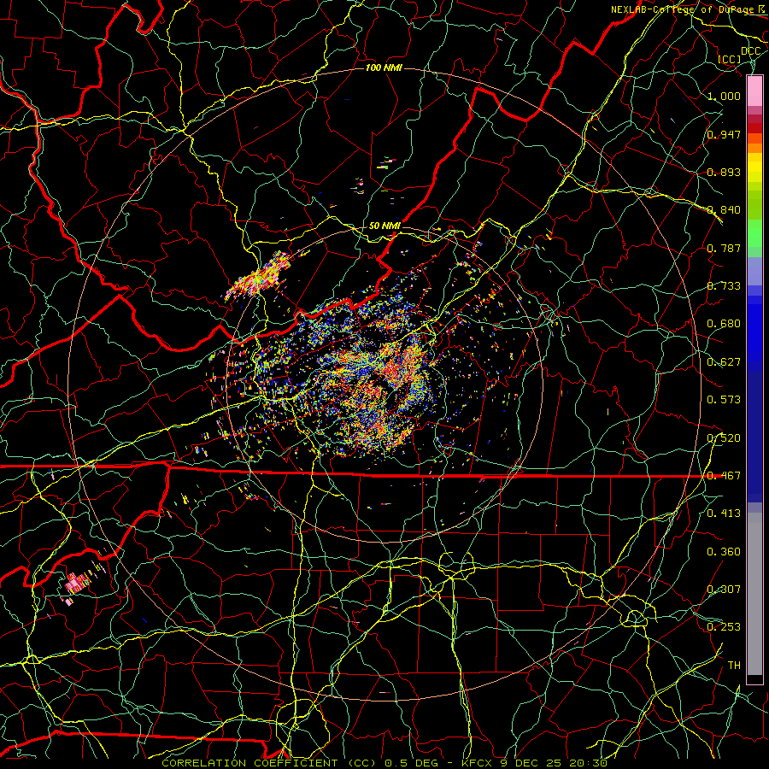Screen dimensions: 769x769
Task: Select the 0.680 scale value
Action: click(724, 324)
